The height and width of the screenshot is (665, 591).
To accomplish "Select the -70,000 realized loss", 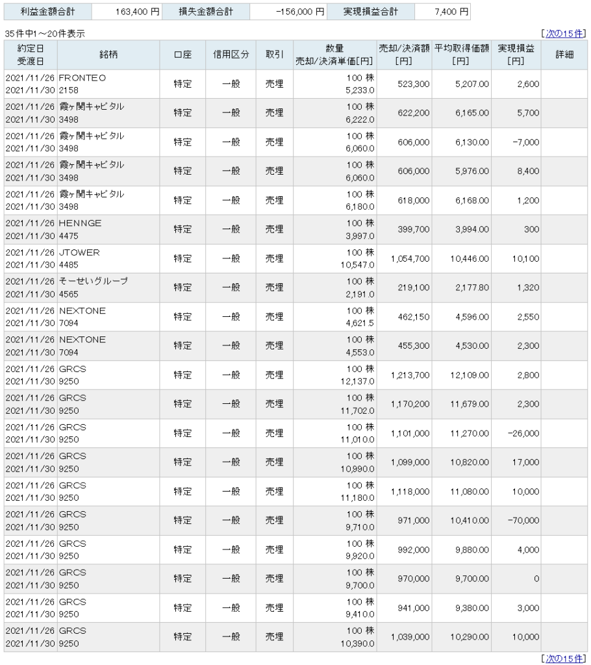I will (524, 520).
